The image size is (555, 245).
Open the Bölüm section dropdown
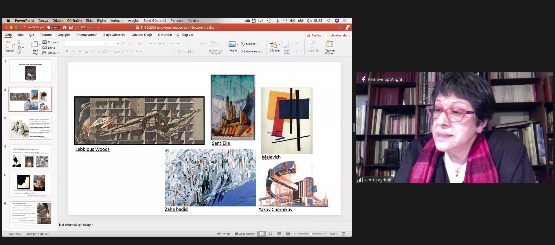(x=51, y=53)
